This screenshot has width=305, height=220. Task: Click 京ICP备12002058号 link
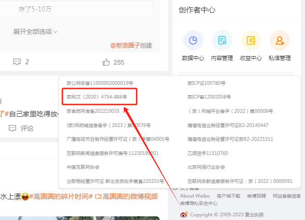click(x=209, y=97)
